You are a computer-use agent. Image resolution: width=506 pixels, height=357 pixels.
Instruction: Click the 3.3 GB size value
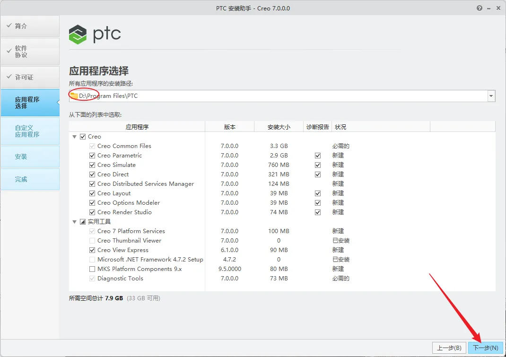pyautogui.click(x=279, y=146)
